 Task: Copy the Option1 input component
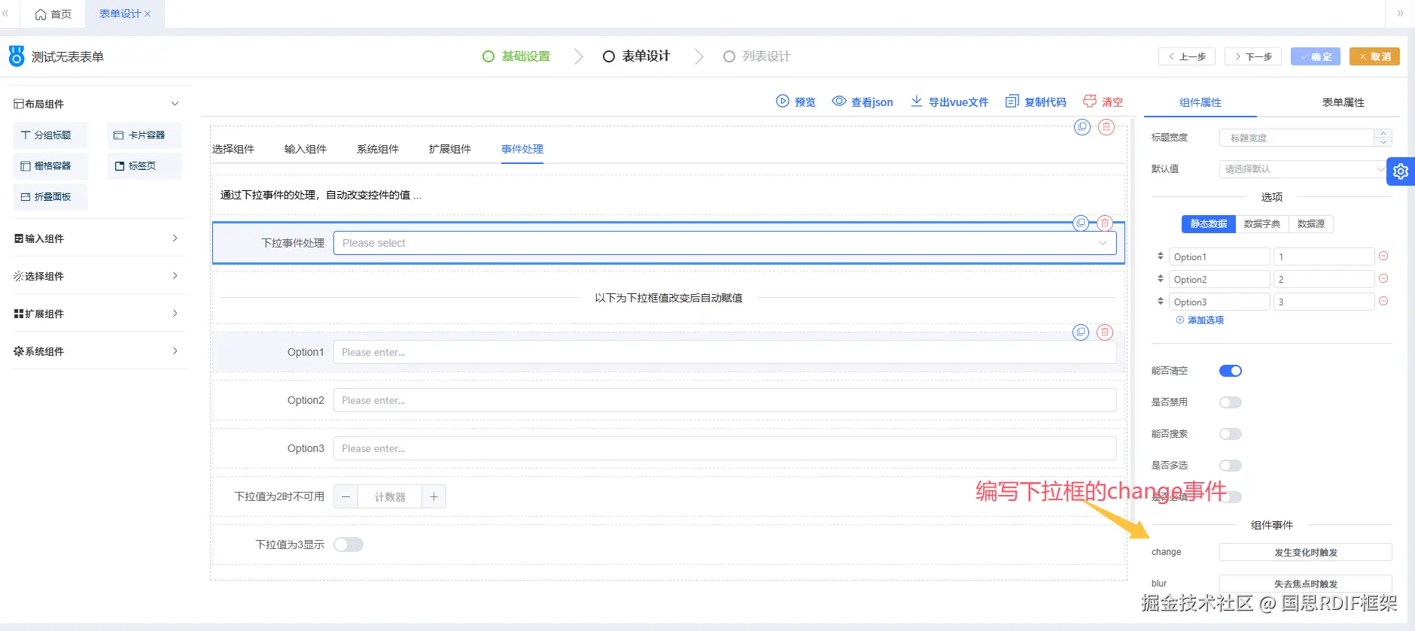pos(1081,332)
